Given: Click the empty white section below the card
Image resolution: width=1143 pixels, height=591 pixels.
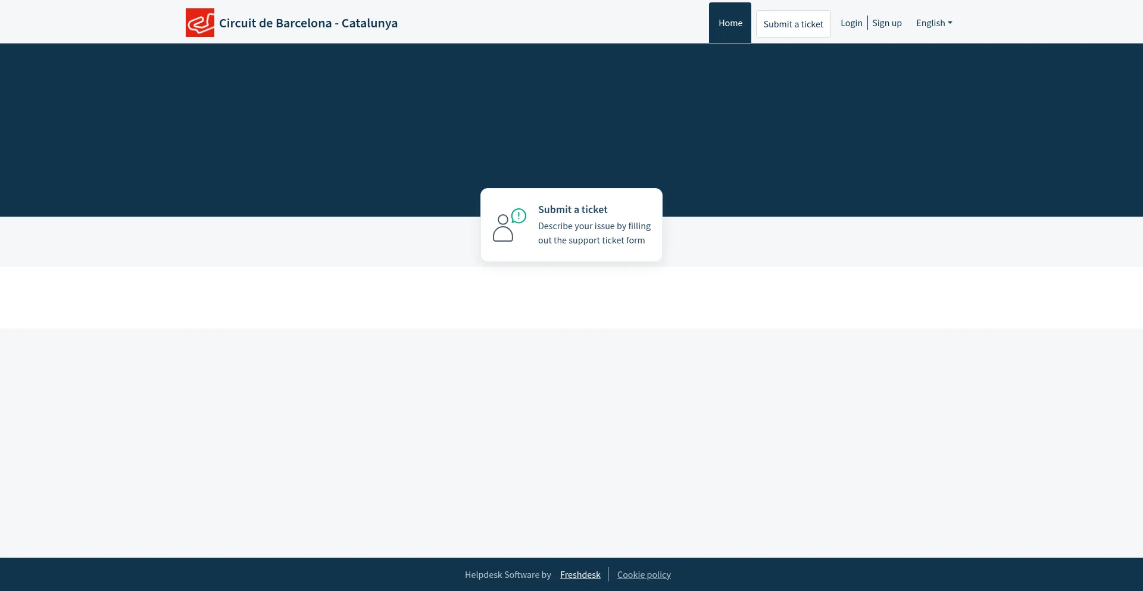Looking at the screenshot, I should [571, 298].
